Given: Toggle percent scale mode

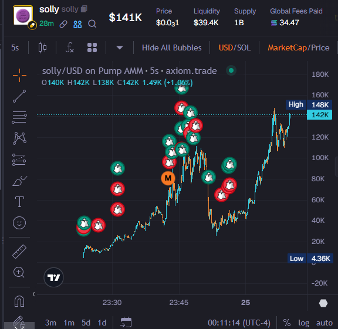Looking at the screenshot, I should coord(287,323).
